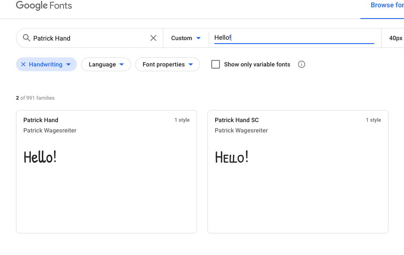Clear the Patrick Hand search text
The image size is (404, 255).
tap(153, 38)
